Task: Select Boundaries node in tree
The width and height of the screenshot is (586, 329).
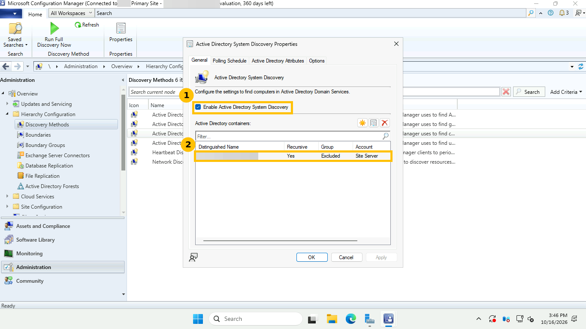Action: click(x=38, y=135)
